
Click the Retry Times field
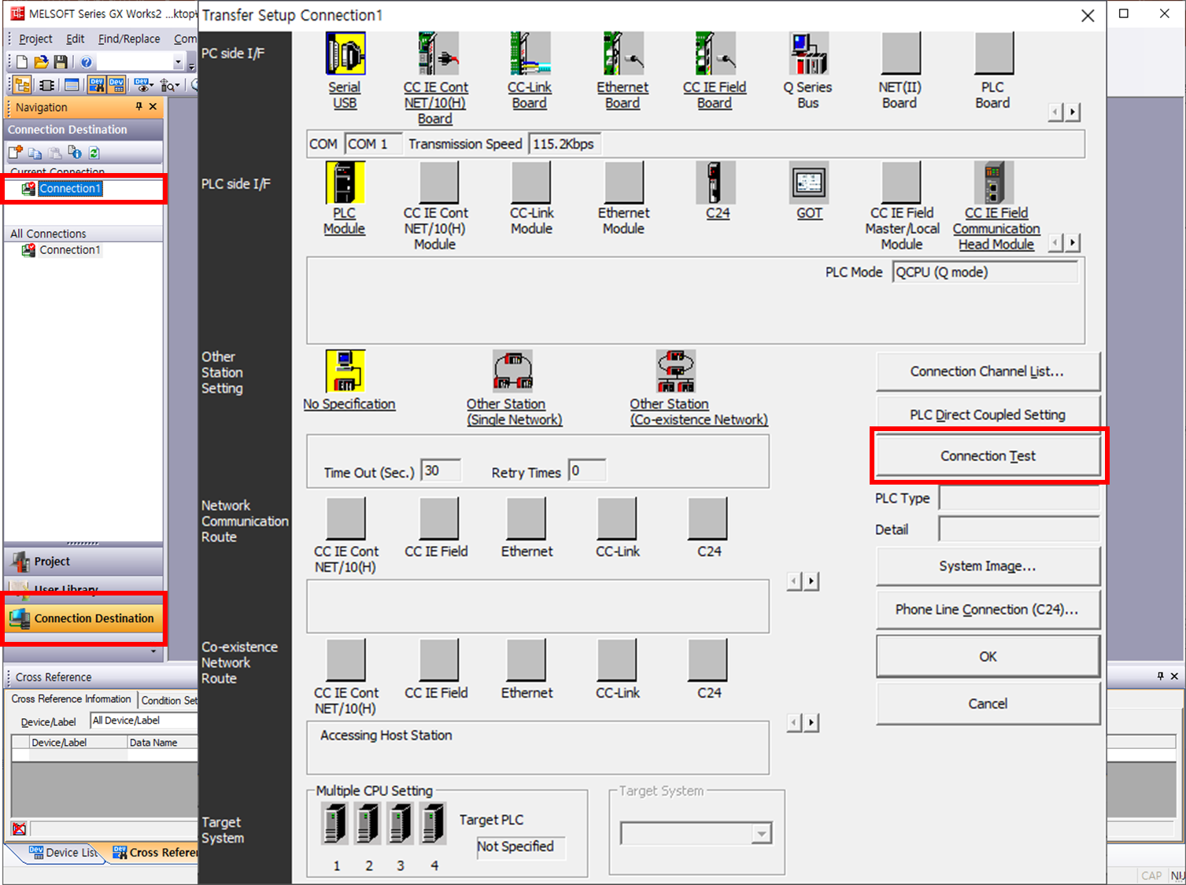587,471
